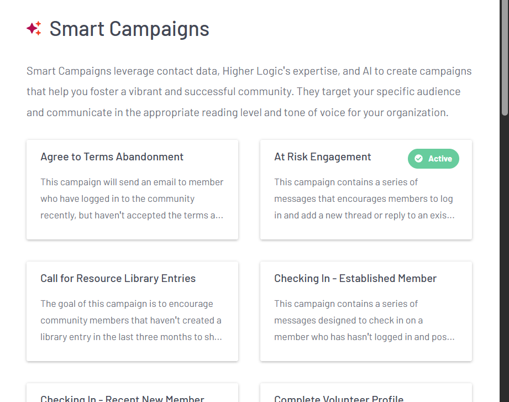Viewport: 509px width, 402px height.
Task: Open Checking In - Established Member title
Action: coord(355,279)
